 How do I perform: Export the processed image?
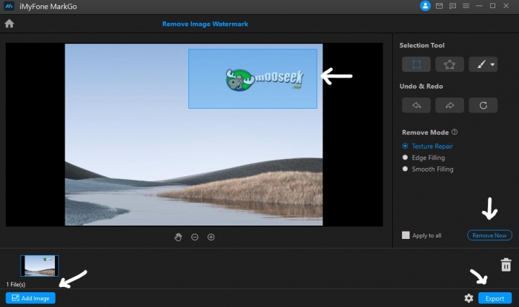[x=495, y=298]
